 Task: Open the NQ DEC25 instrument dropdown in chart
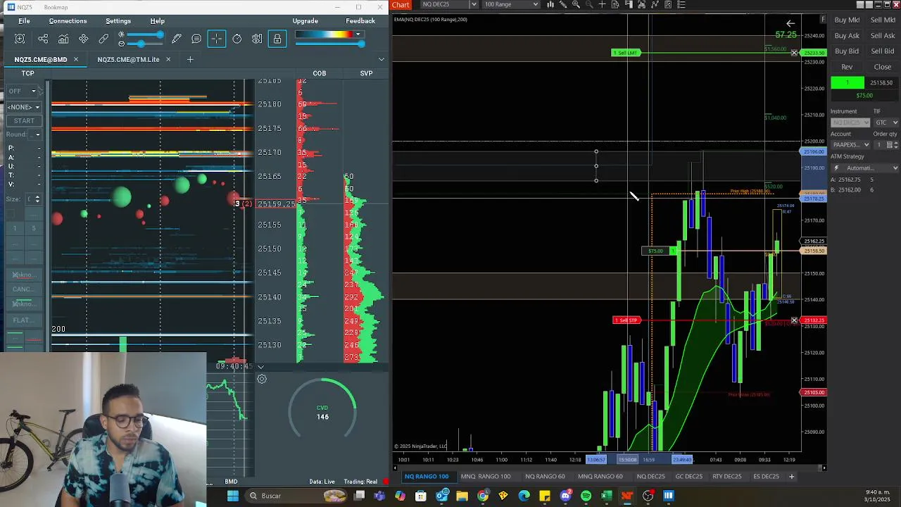click(474, 4)
